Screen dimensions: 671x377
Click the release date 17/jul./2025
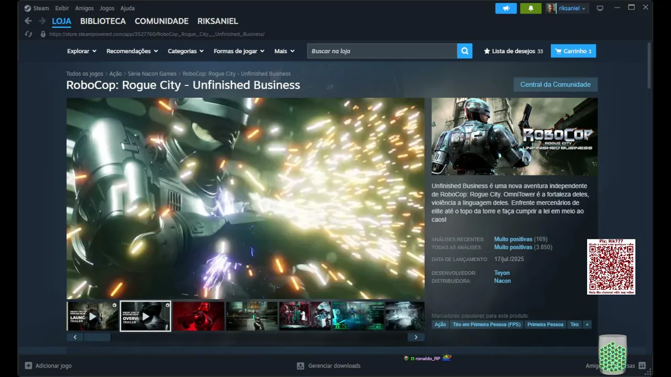pyautogui.click(x=509, y=259)
